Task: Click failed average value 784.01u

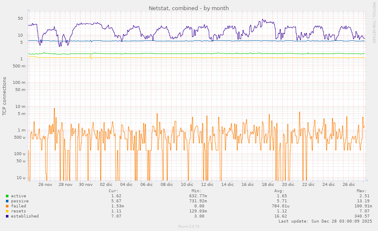Action: (x=281, y=206)
